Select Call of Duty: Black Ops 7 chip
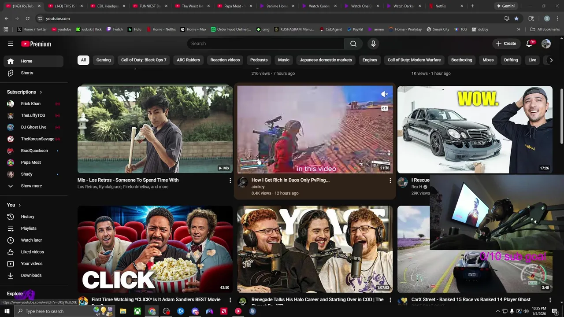This screenshot has height=317, width=564. [144, 60]
